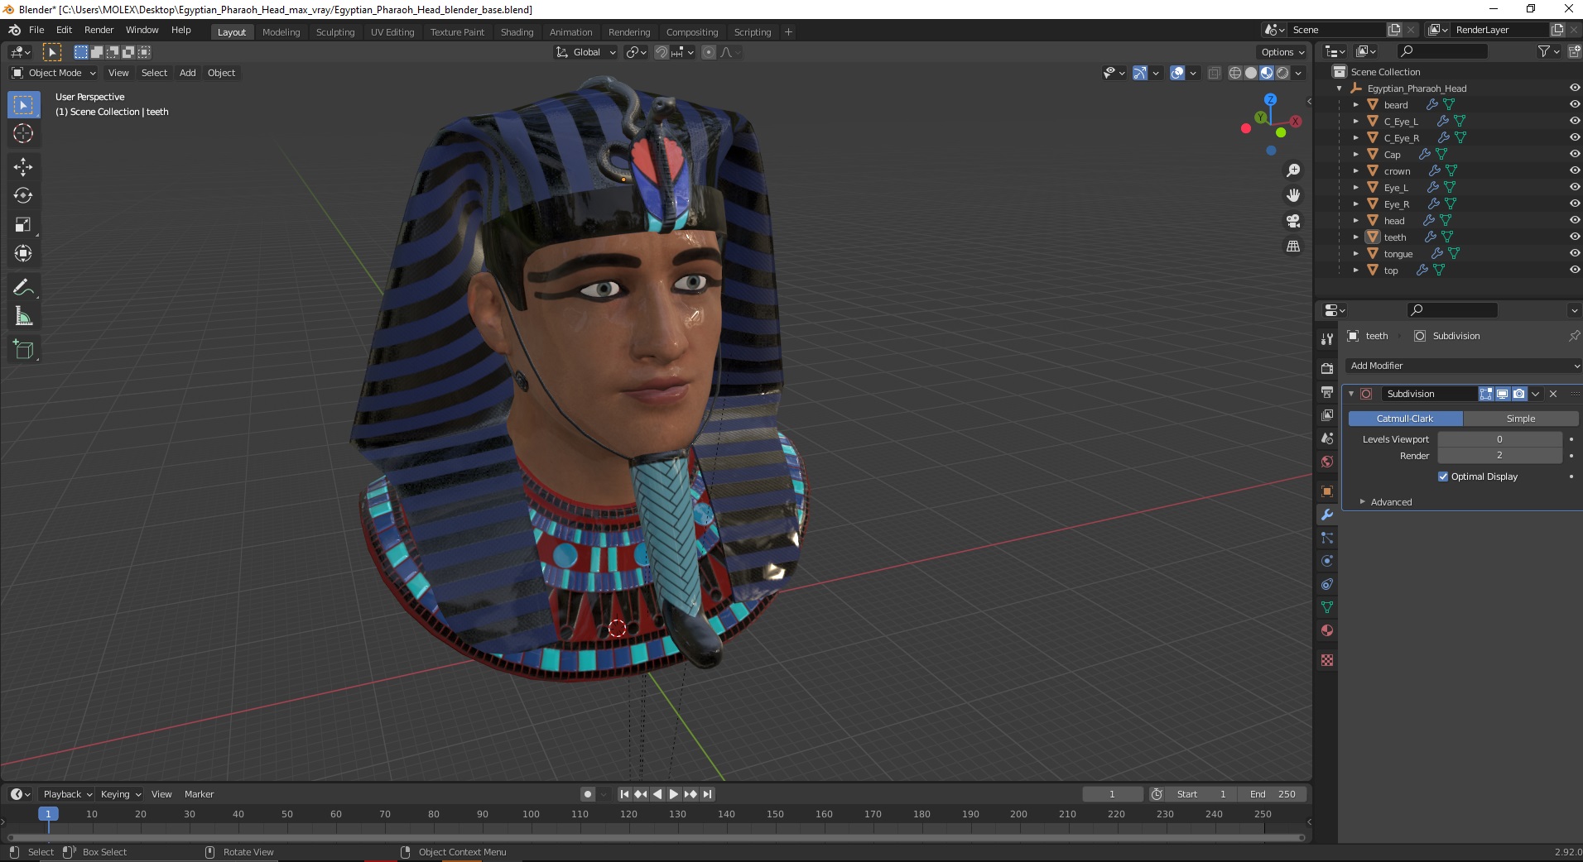Open the Playback dropdown in timeline
Image resolution: width=1583 pixels, height=862 pixels.
click(67, 794)
